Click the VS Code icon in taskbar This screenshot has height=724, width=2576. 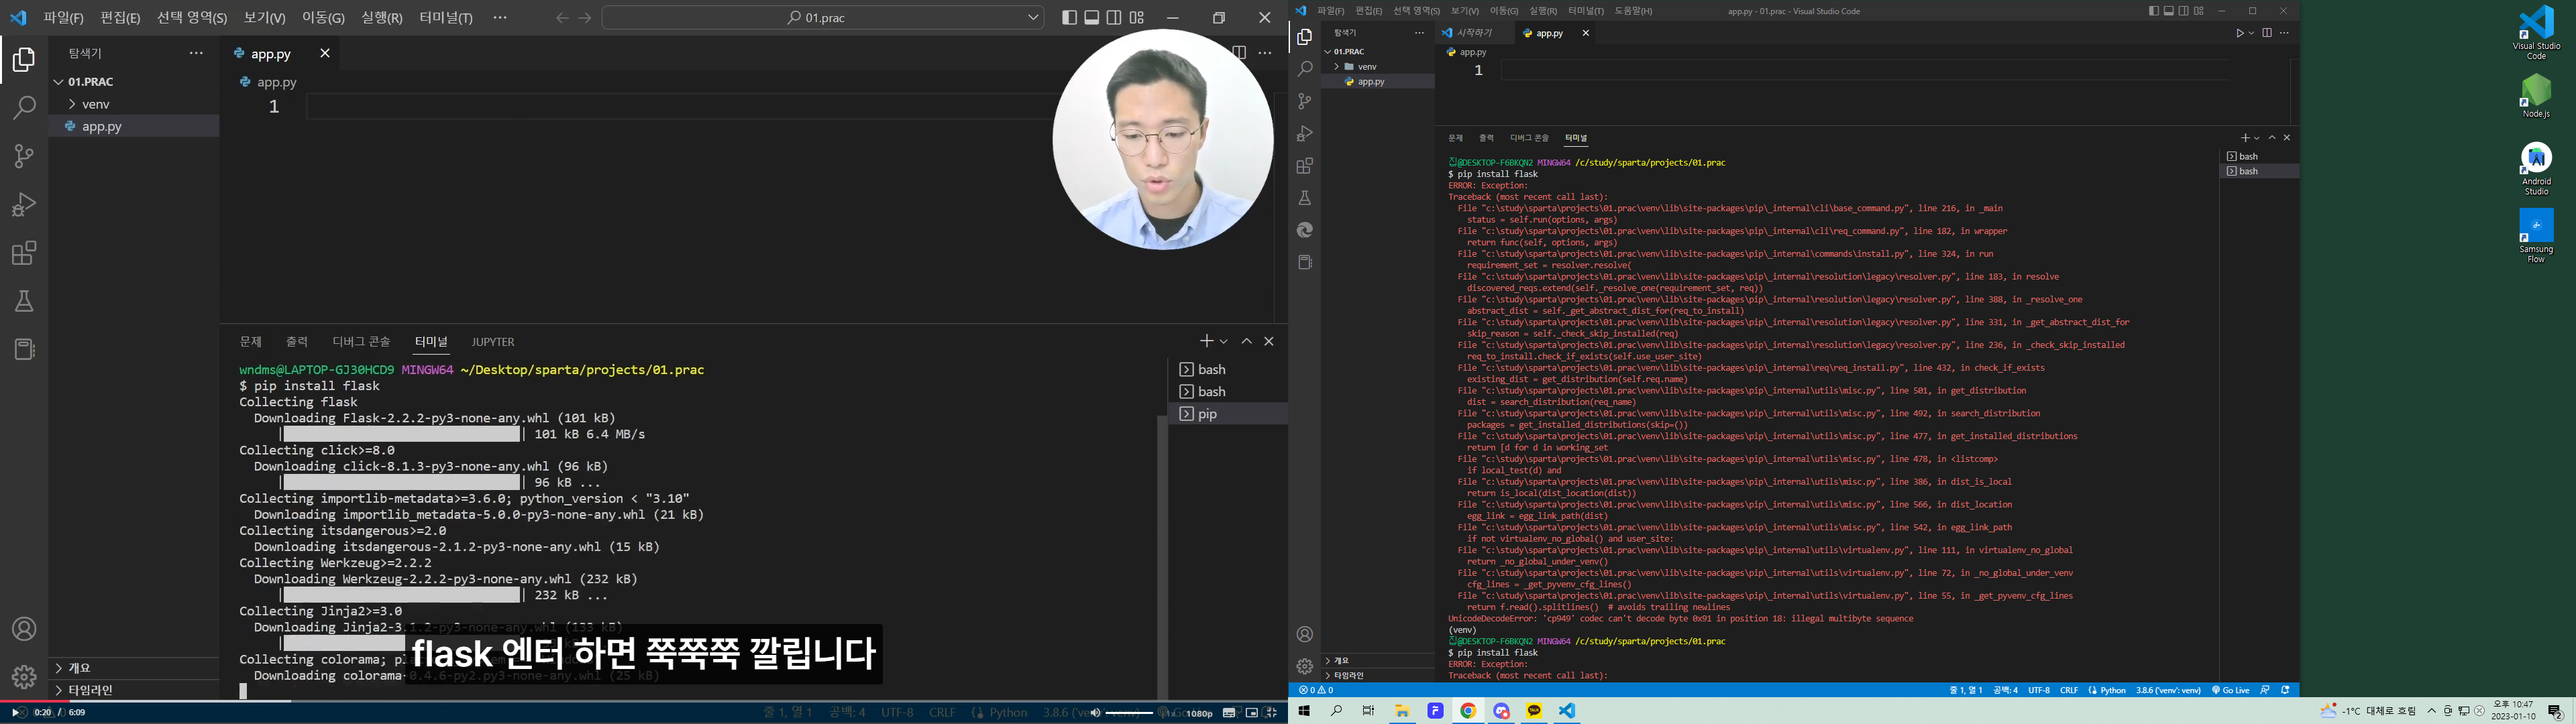point(1567,711)
